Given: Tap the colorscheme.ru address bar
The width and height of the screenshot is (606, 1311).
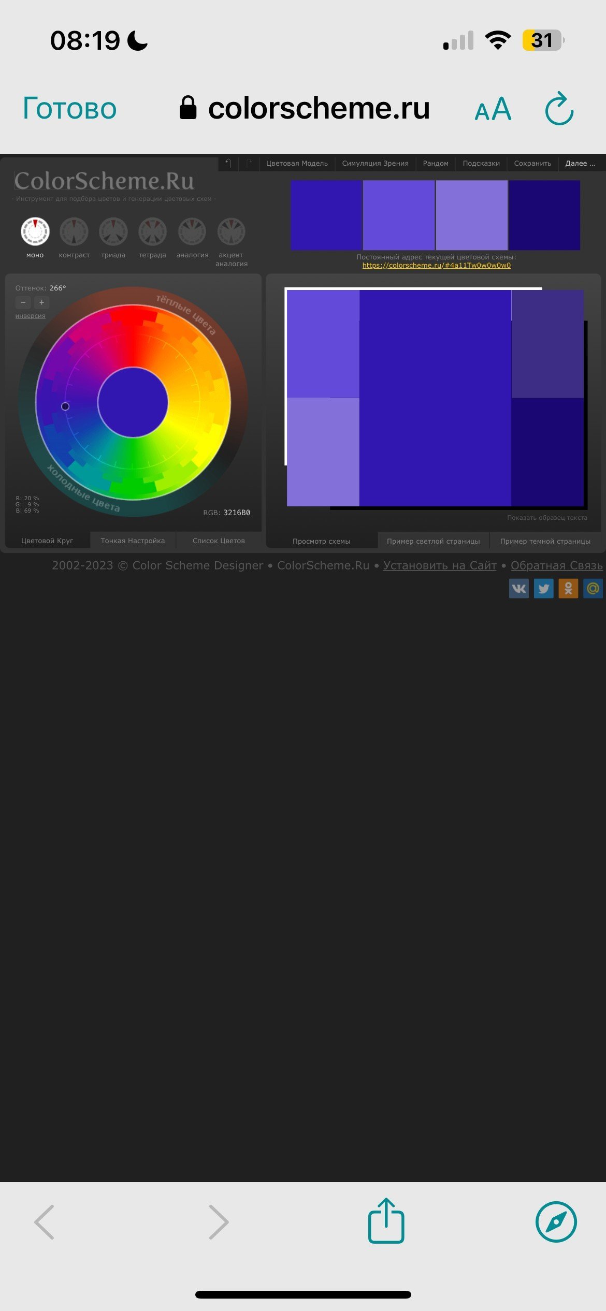Looking at the screenshot, I should (x=305, y=108).
